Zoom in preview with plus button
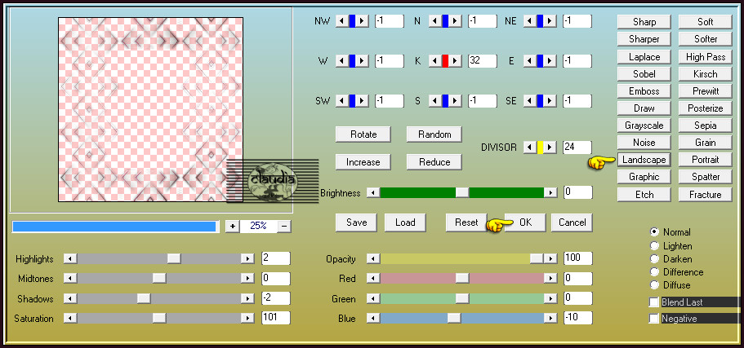The image size is (744, 348). pos(232,227)
